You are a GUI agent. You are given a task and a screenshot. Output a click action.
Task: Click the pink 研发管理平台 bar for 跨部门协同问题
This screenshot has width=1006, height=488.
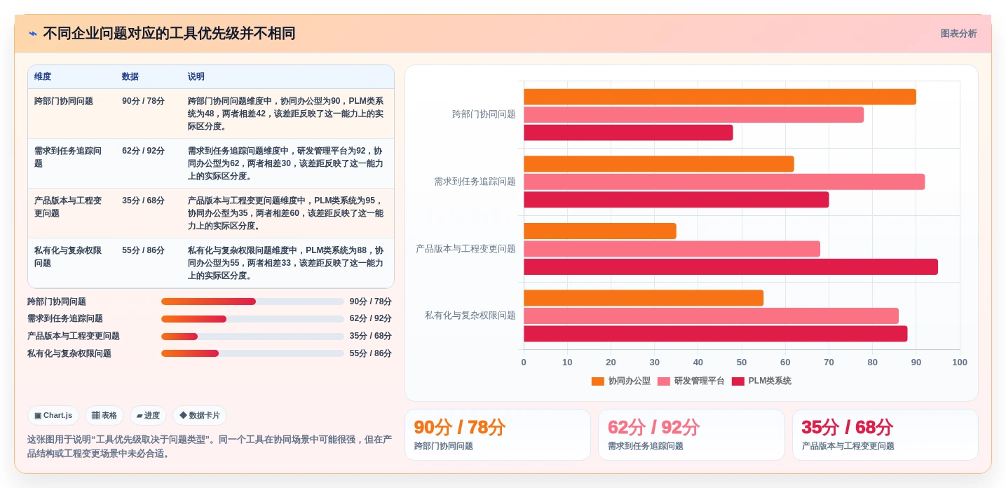693,115
